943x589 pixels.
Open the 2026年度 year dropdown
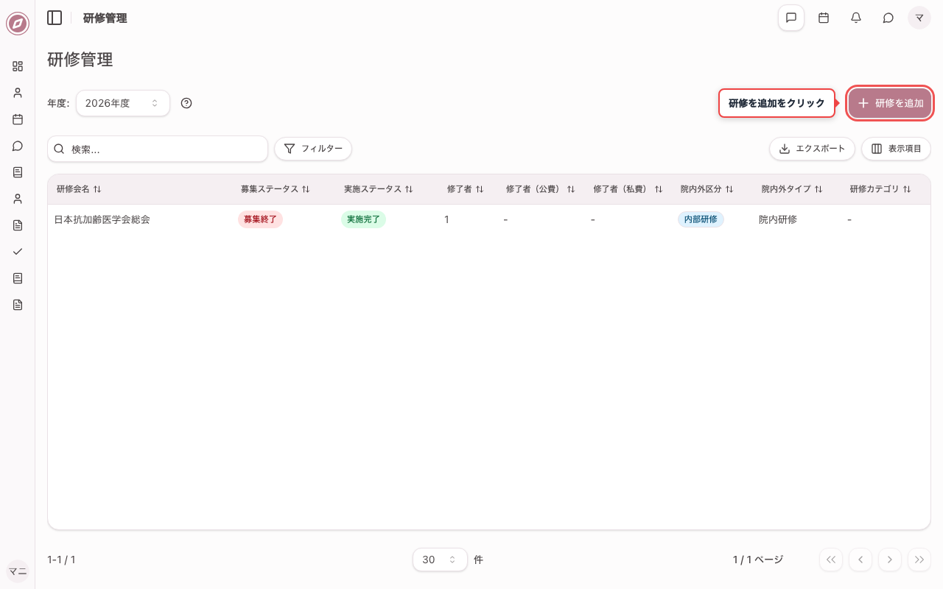click(123, 103)
